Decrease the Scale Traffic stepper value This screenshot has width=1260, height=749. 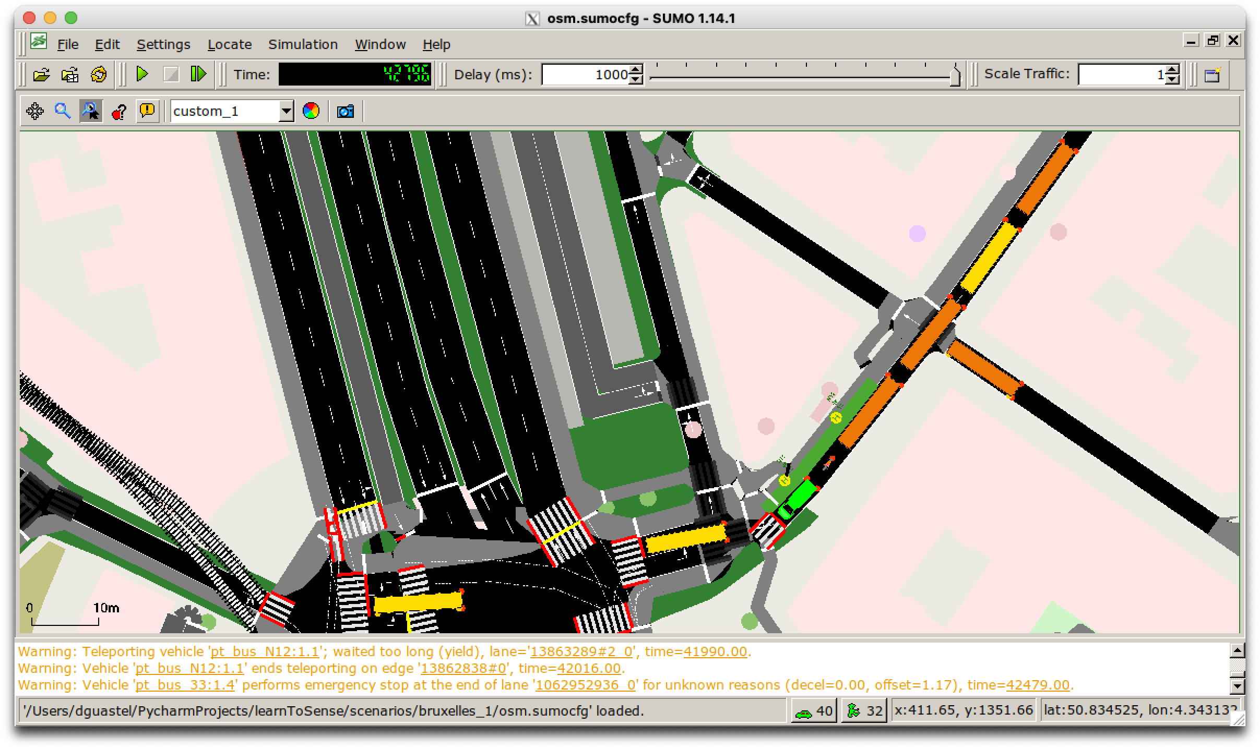[1172, 79]
